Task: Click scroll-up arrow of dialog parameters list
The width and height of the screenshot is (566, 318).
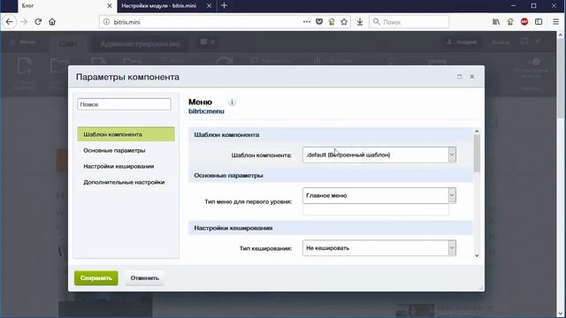Action: click(477, 132)
